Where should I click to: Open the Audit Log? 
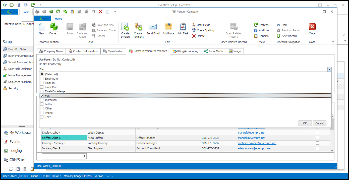(262, 30)
